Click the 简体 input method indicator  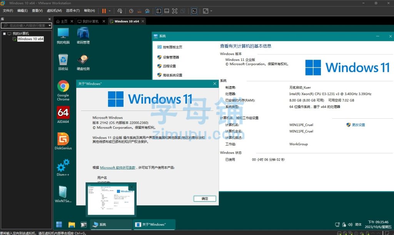(x=358, y=225)
